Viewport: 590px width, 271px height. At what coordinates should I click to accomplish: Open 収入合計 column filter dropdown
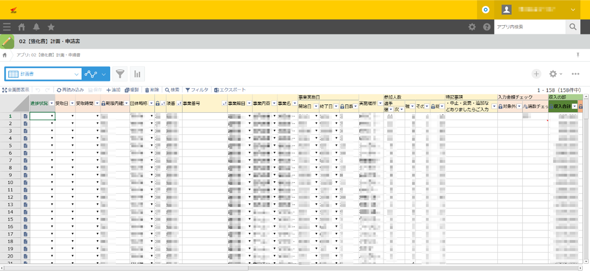coord(574,106)
